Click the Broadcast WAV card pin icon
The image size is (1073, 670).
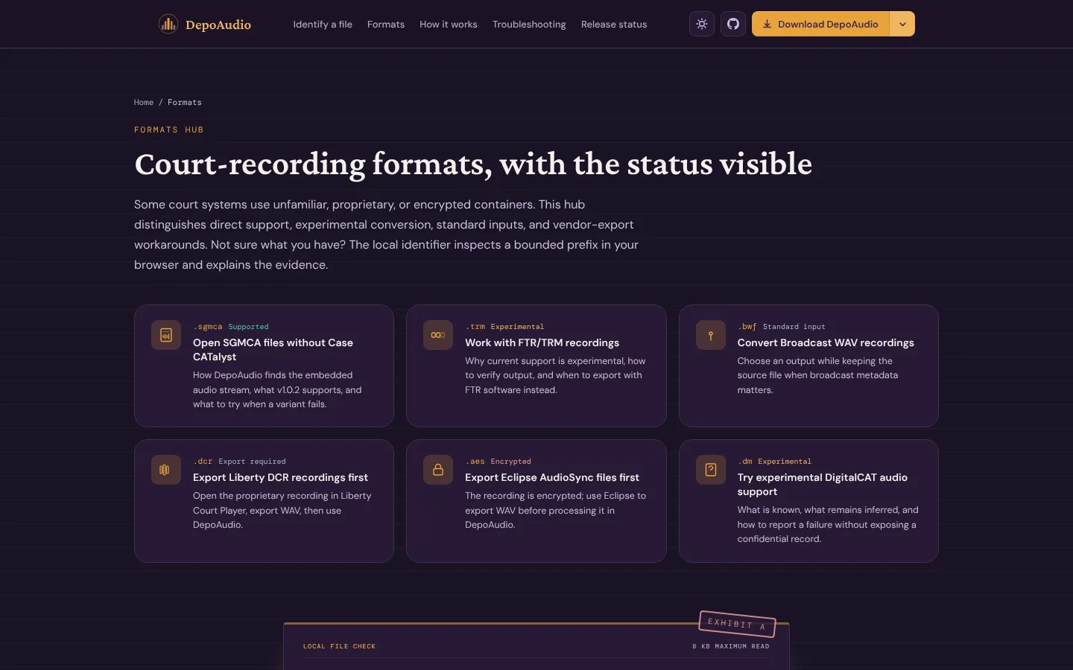point(711,335)
